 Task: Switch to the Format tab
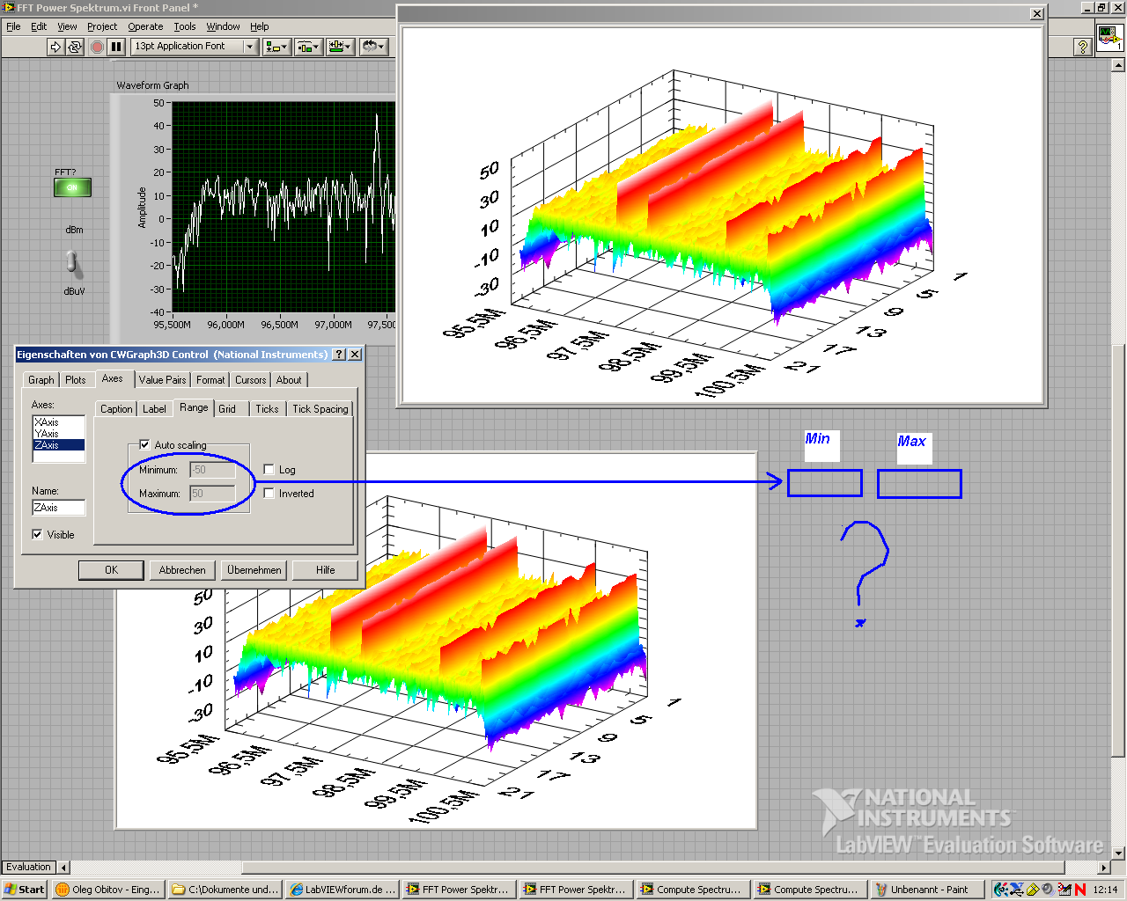tap(210, 380)
